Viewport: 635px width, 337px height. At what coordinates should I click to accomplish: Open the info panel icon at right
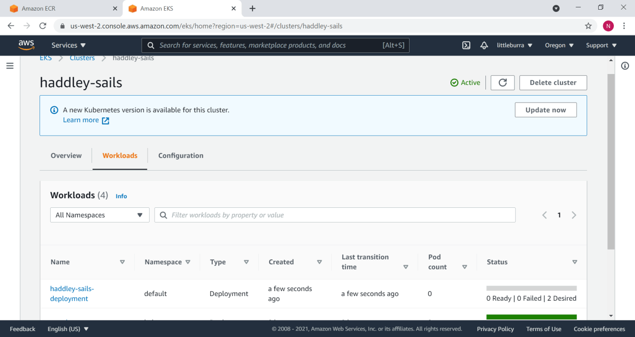(x=625, y=66)
